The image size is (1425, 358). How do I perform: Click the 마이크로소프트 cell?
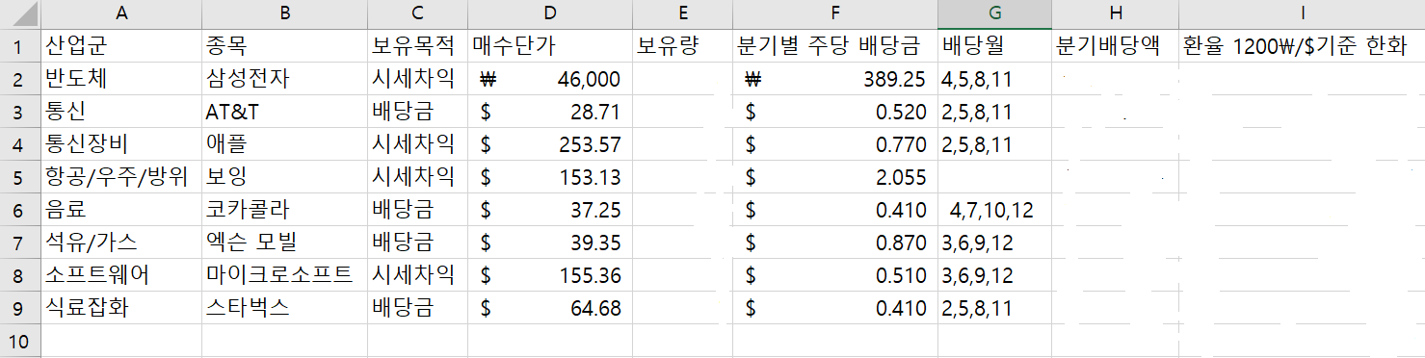(x=285, y=275)
